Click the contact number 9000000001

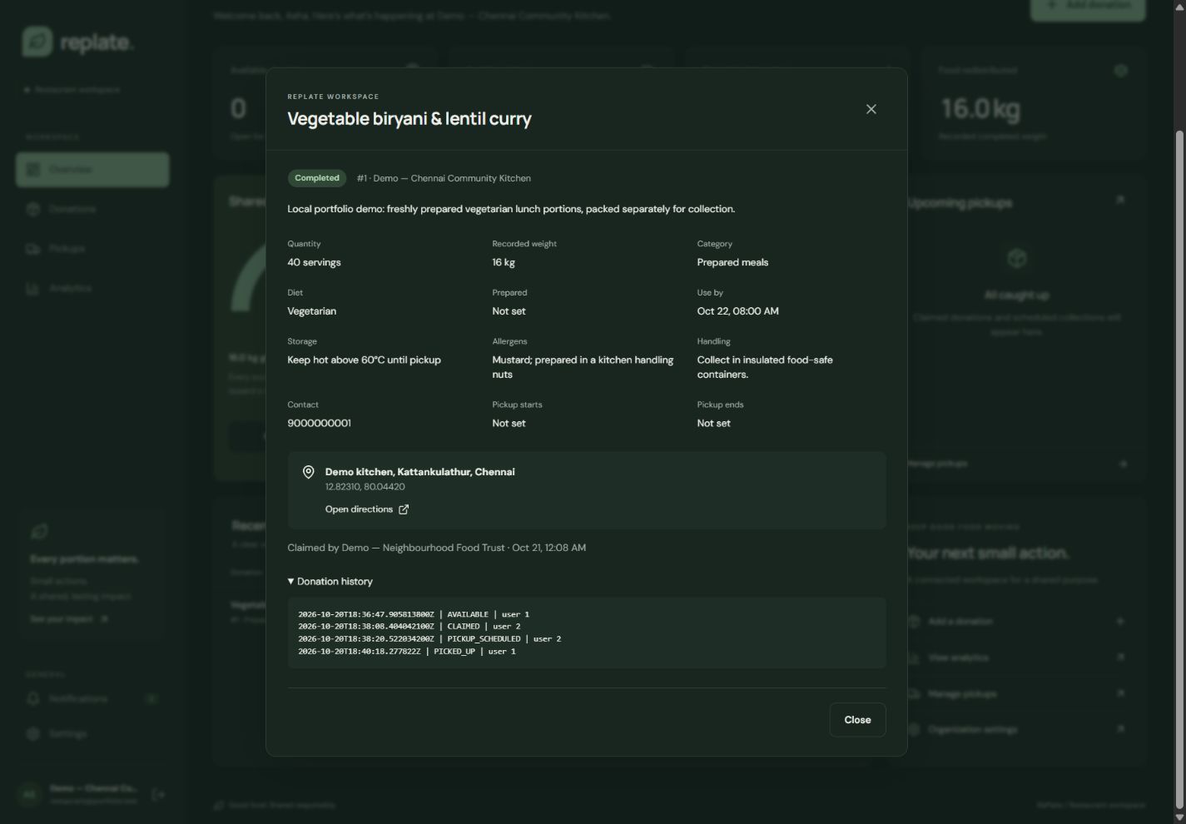point(319,423)
